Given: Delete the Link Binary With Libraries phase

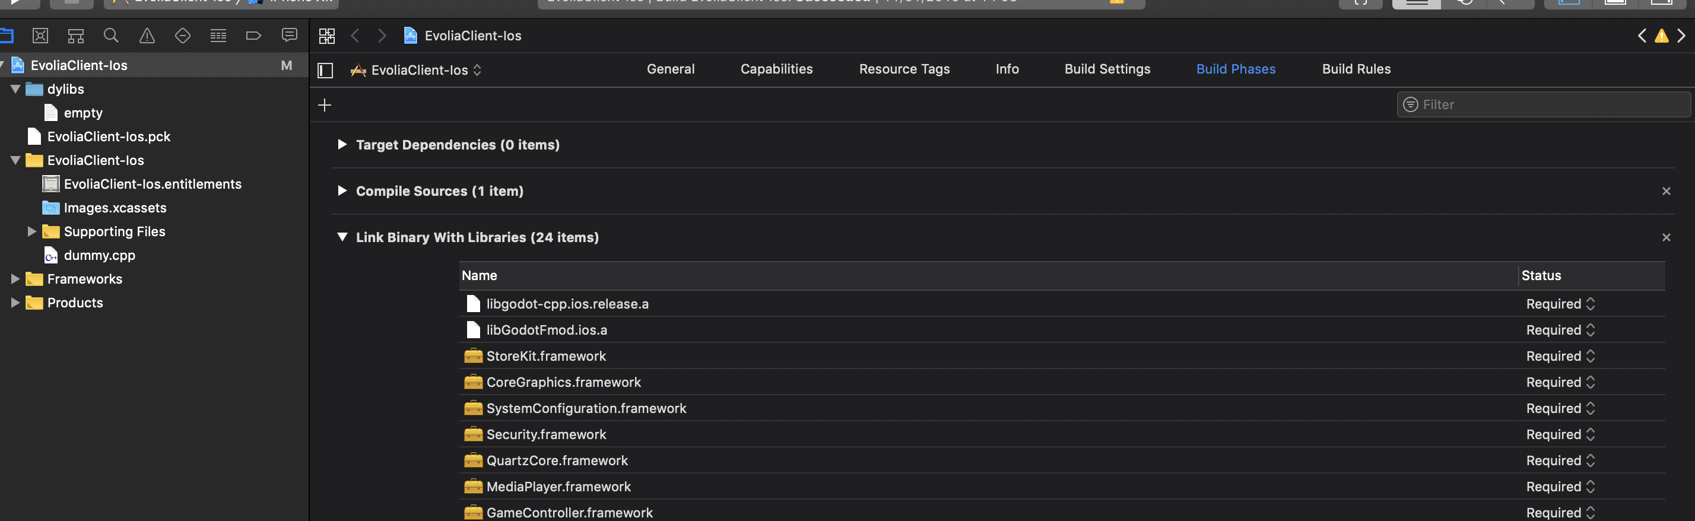Looking at the screenshot, I should tap(1666, 237).
